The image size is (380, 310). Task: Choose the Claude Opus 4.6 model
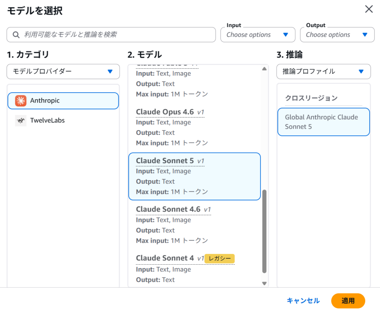[x=194, y=127]
